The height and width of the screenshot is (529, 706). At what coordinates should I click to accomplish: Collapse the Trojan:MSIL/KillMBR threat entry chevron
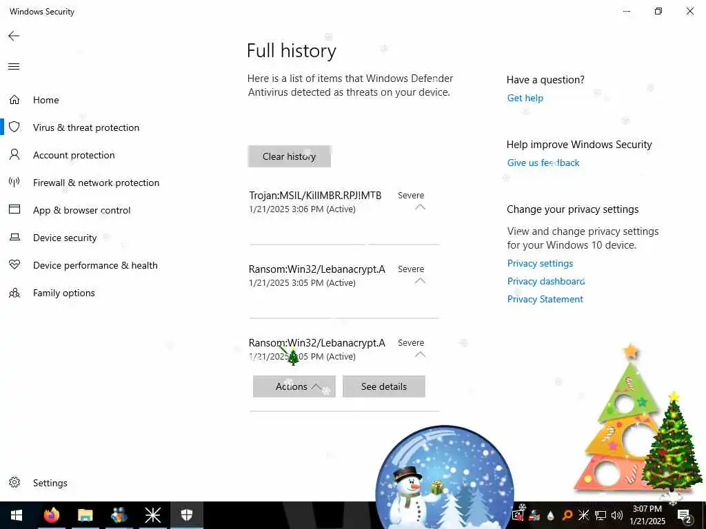tap(420, 207)
